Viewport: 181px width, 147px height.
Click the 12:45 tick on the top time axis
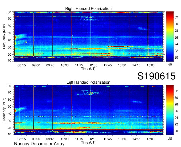[108, 65]
